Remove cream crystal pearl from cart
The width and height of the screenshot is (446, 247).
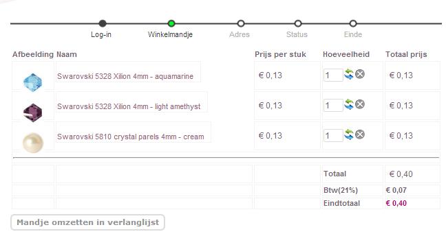click(360, 134)
